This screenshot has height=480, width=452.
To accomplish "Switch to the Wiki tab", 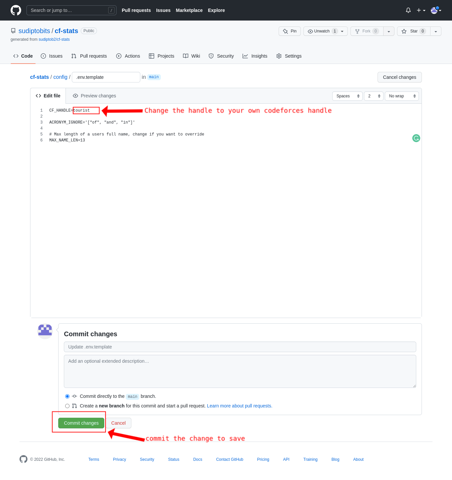I will click(192, 56).
